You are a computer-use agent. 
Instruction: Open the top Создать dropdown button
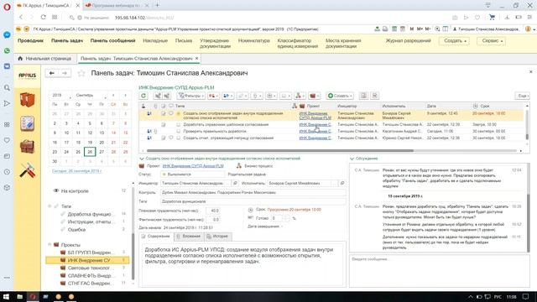click(x=455, y=41)
